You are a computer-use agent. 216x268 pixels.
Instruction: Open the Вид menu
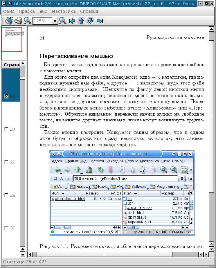pos(44,12)
